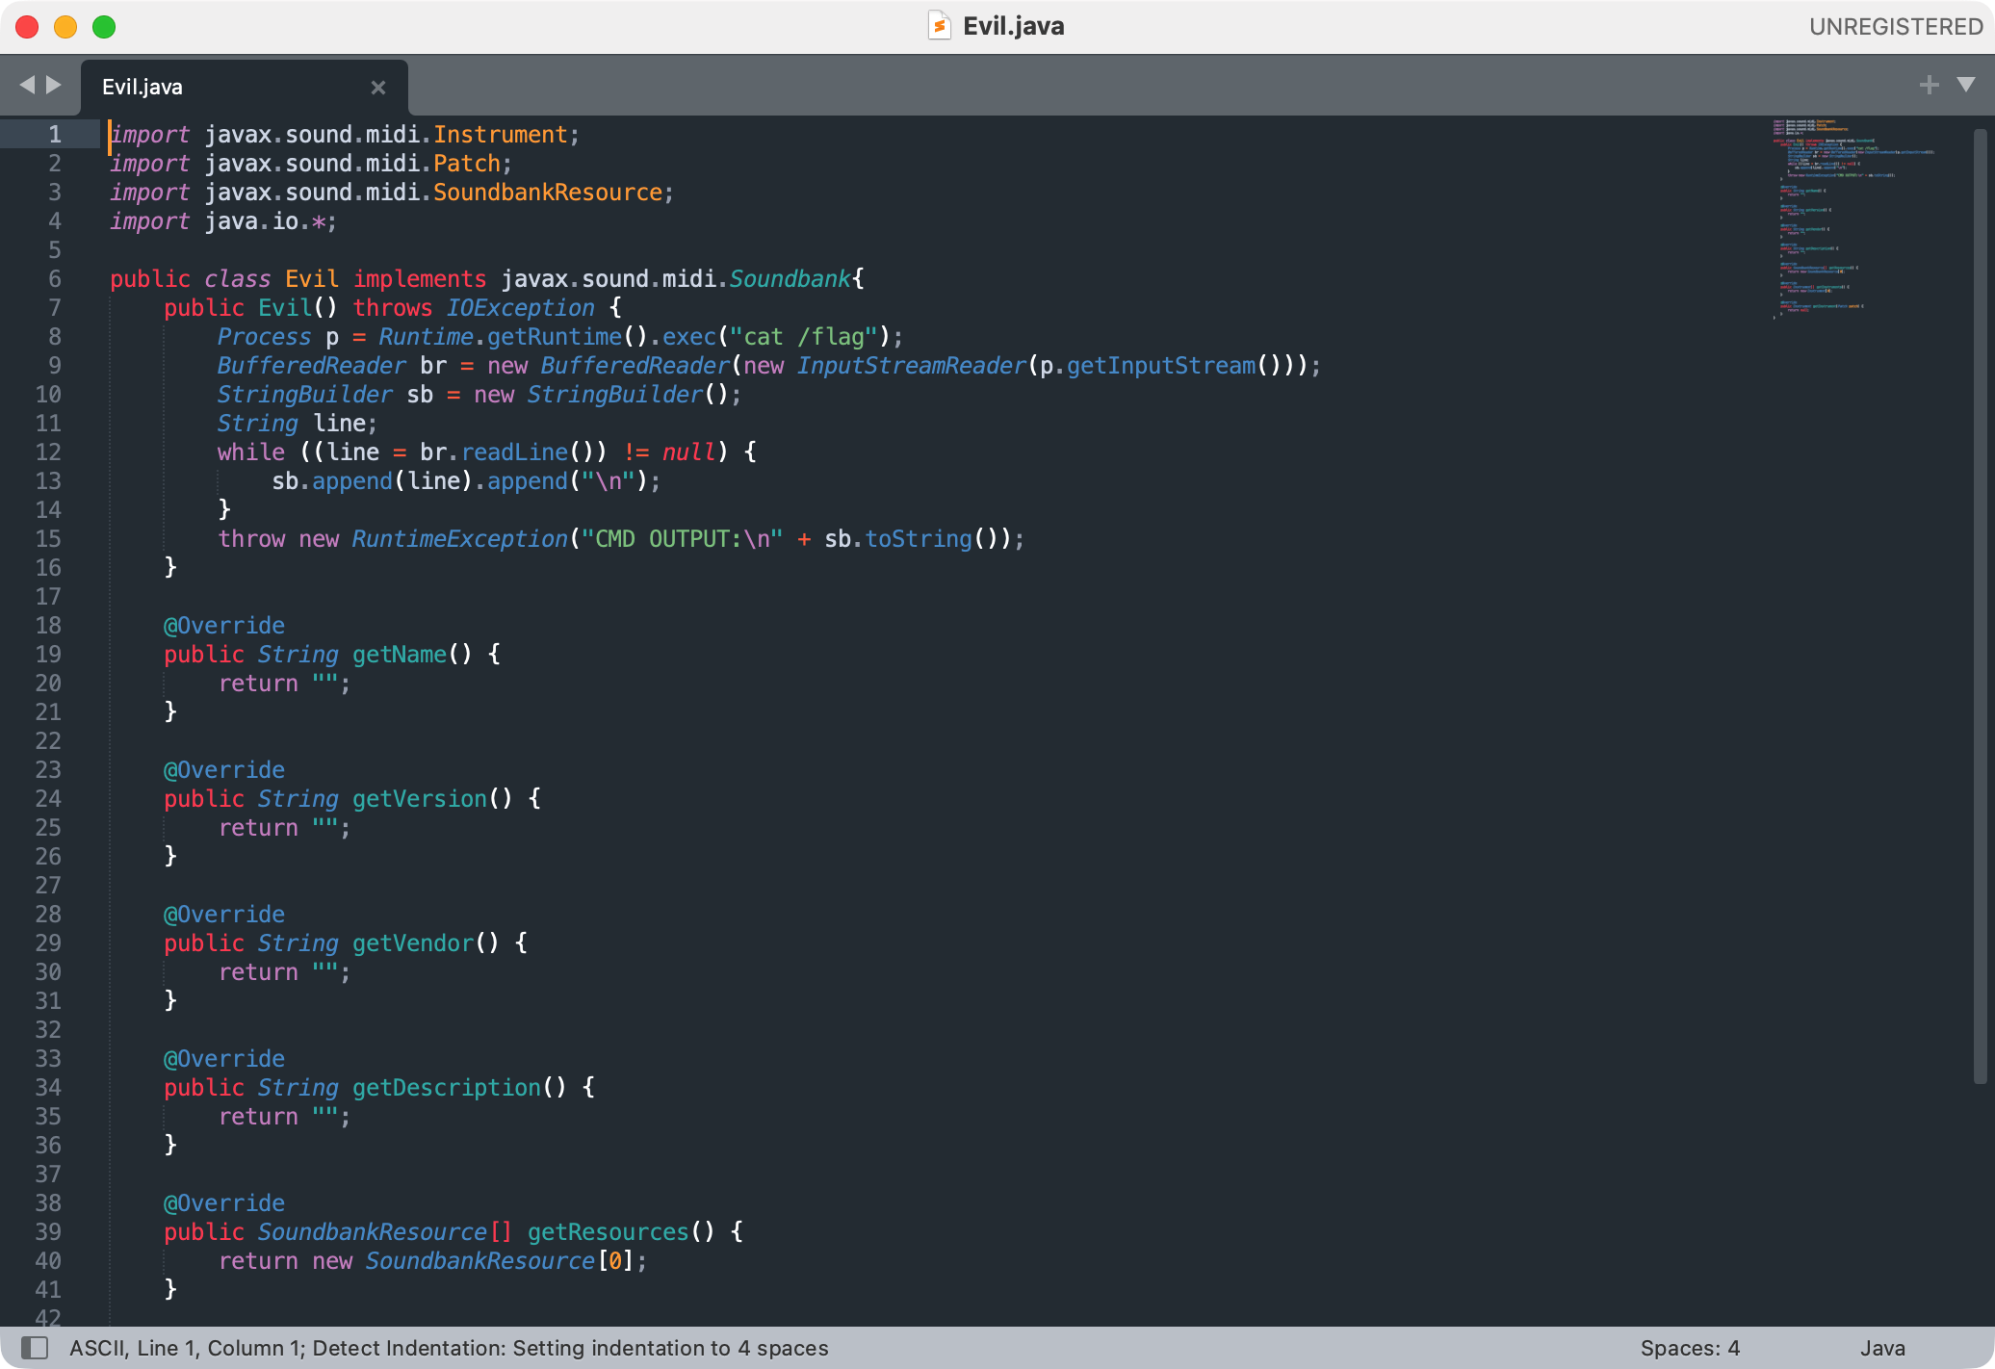Viewport: 1995px width, 1369px height.
Task: Click line number 18 in gutter
Action: point(48,626)
